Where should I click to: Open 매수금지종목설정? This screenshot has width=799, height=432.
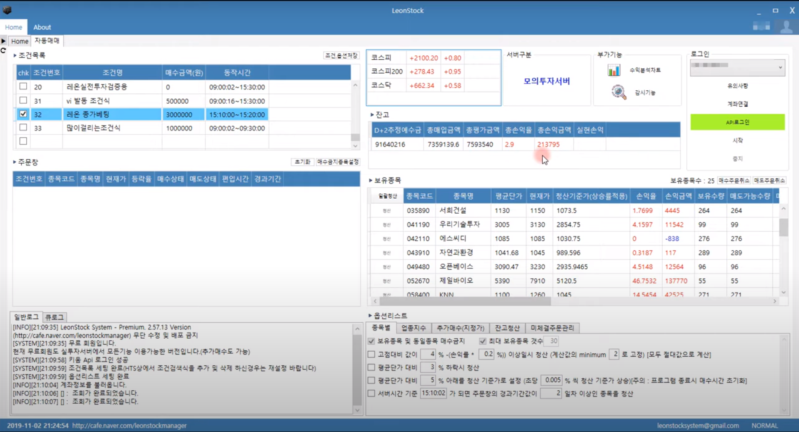[x=338, y=162]
